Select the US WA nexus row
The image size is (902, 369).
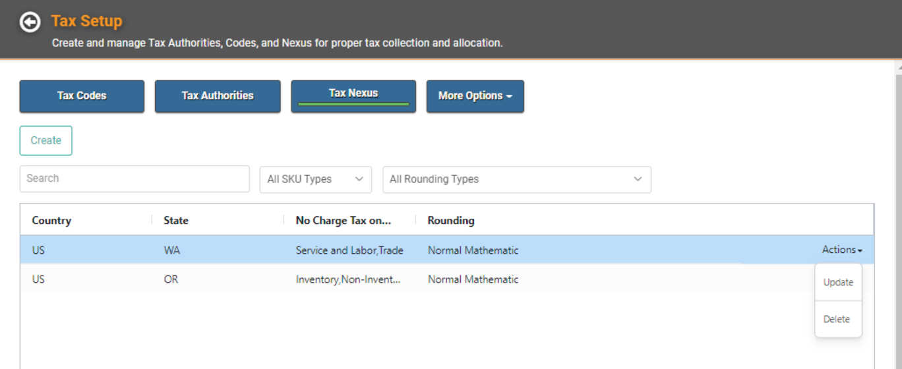[x=447, y=250]
